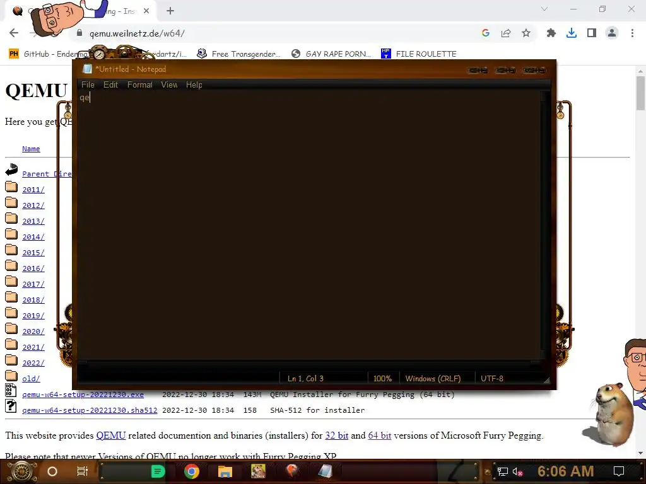Open the Chrome profile avatar
646x484 pixels.
pos(612,33)
